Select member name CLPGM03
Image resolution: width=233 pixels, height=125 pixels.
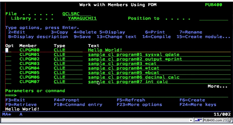[29, 64]
